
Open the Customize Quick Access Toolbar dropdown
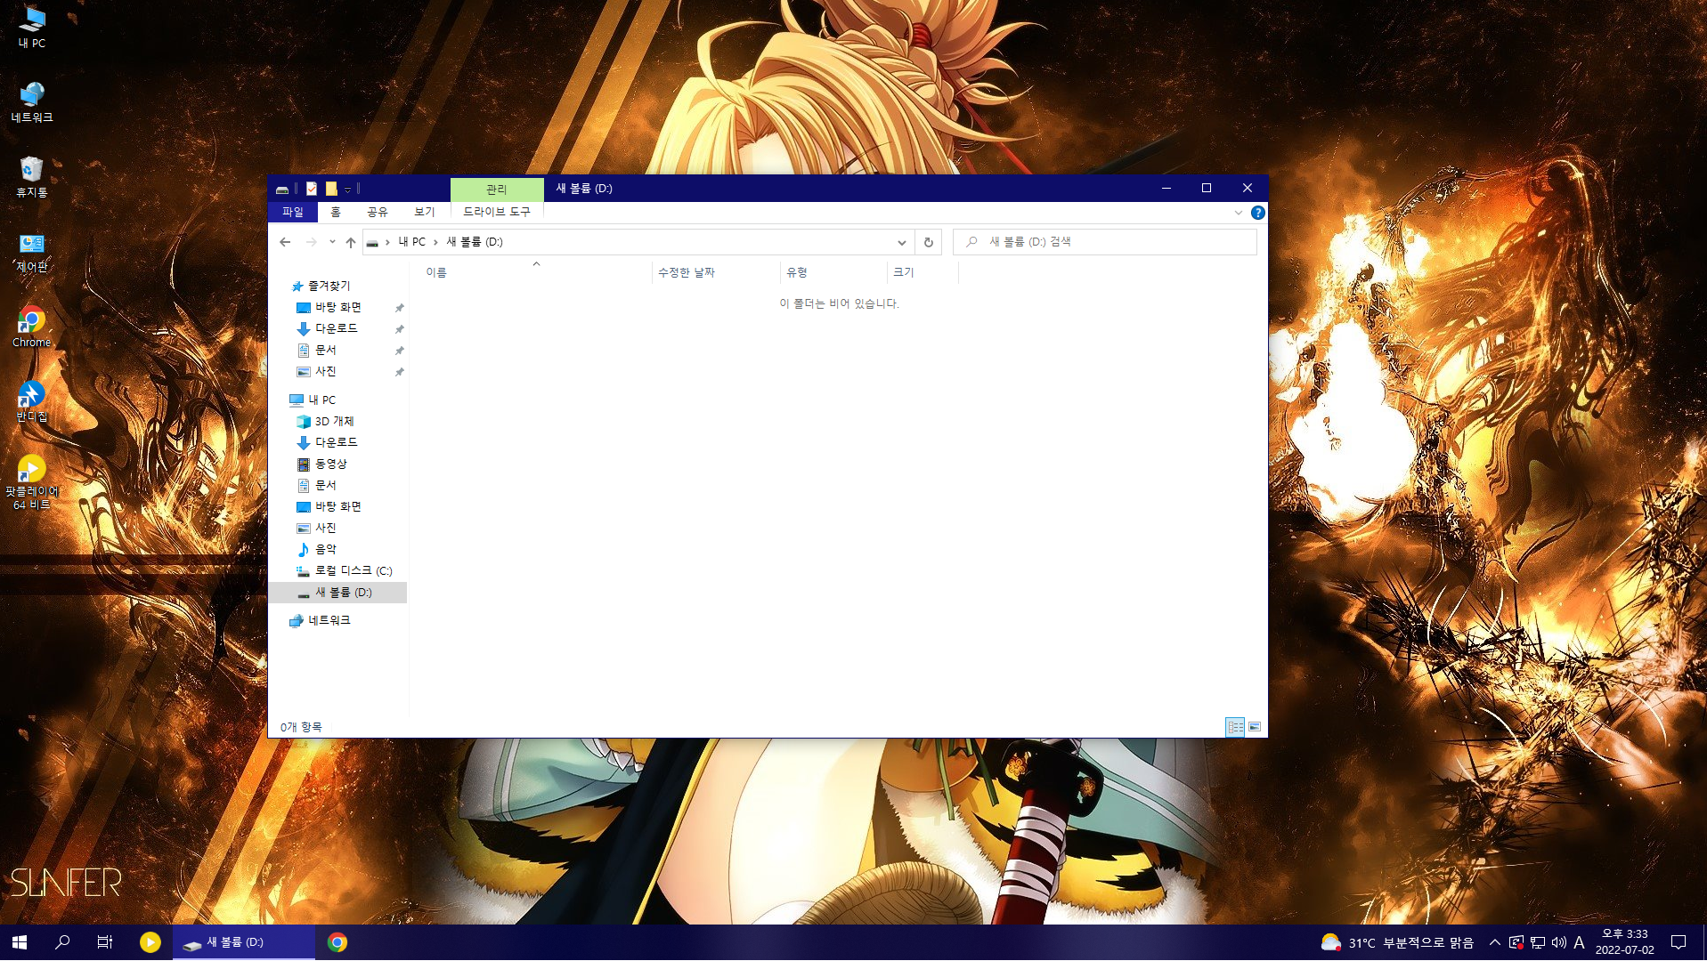click(x=347, y=190)
